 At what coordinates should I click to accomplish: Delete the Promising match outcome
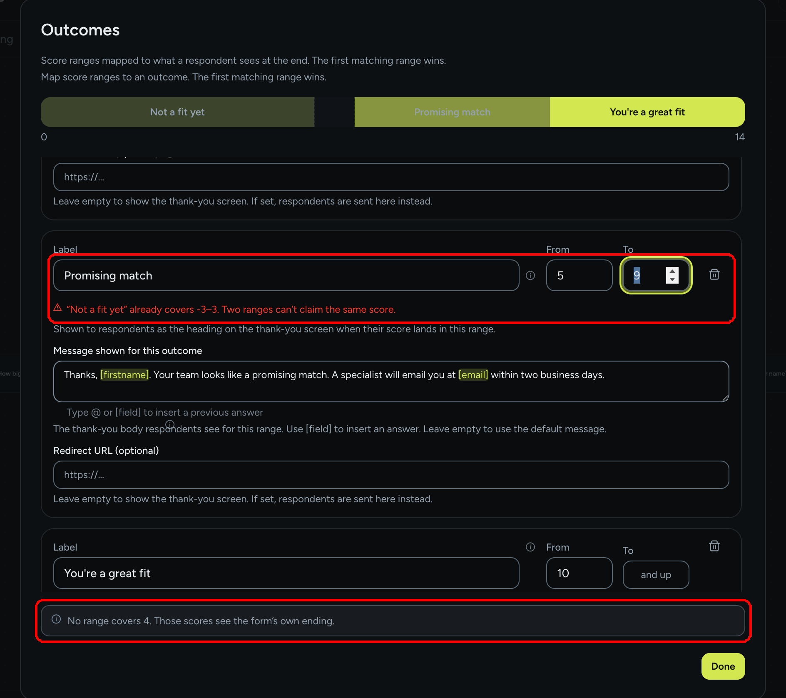click(x=714, y=274)
